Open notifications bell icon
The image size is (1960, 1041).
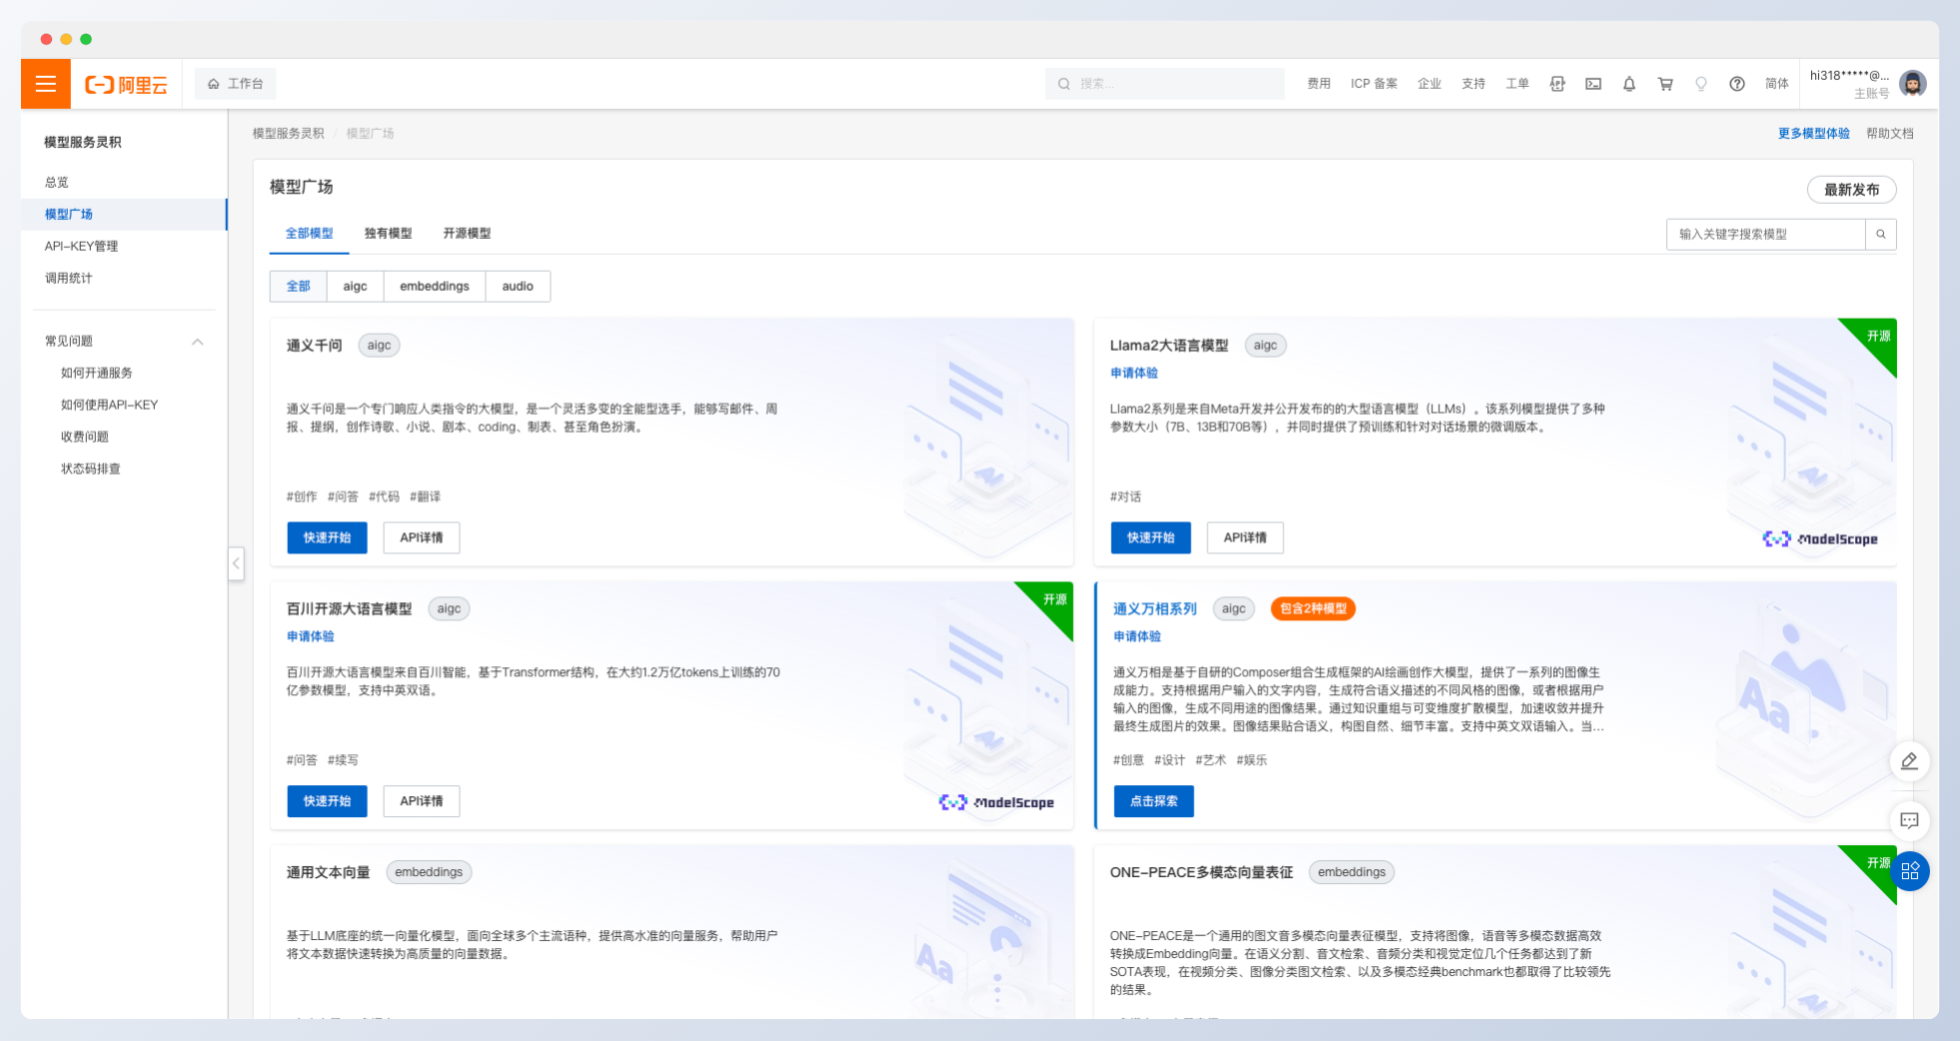click(x=1629, y=84)
